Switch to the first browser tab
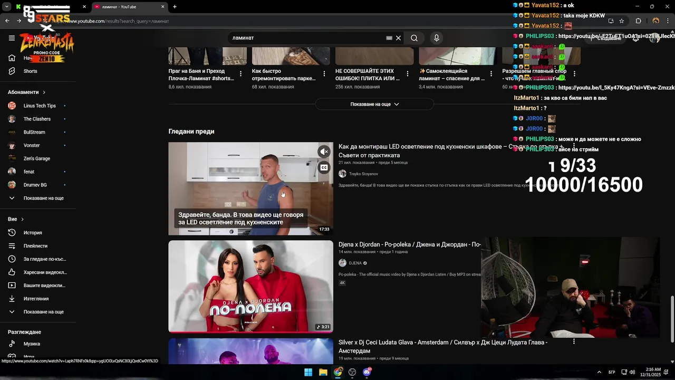Viewport: 675px width, 380px height. coord(50,7)
